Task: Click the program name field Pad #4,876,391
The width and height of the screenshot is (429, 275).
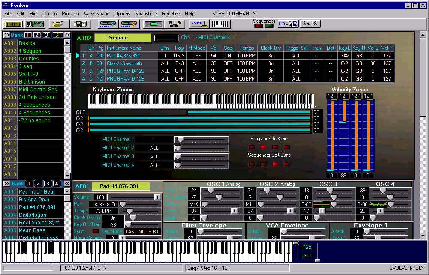Action: click(x=121, y=186)
